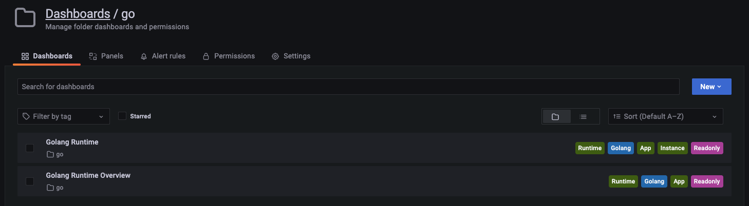
Task: Switch to list view layout icon
Action: [583, 117]
